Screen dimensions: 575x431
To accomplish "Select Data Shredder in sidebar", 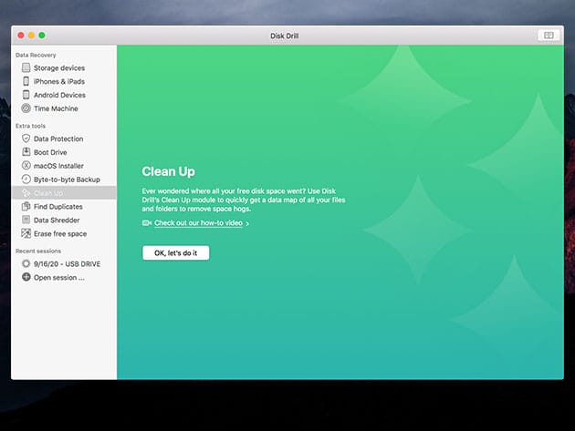I will coord(57,221).
